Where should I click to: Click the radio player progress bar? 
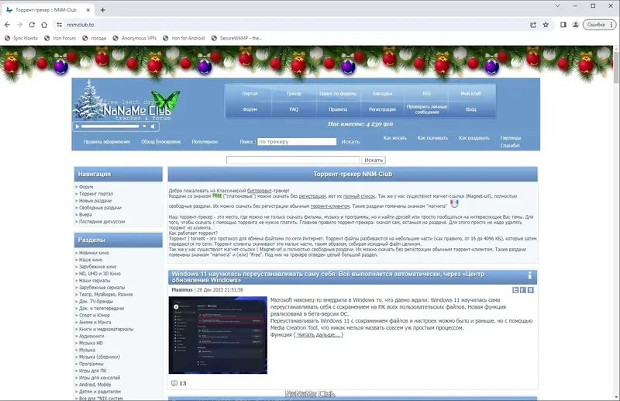point(110,126)
